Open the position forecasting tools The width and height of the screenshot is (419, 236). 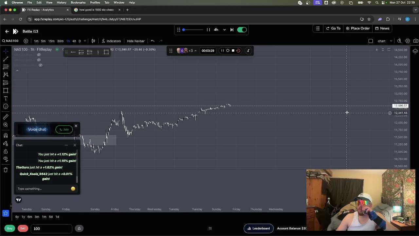[x=6, y=83]
